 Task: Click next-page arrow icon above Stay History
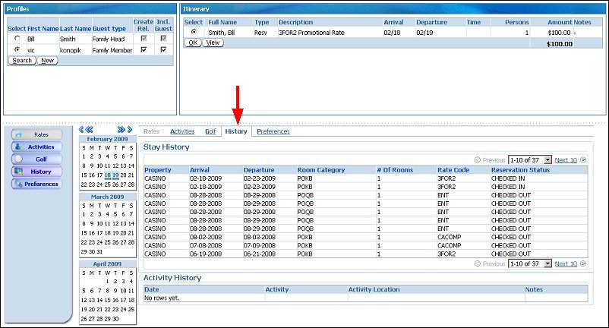[583, 160]
